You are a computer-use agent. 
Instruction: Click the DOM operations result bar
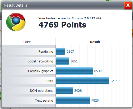(64, 90)
